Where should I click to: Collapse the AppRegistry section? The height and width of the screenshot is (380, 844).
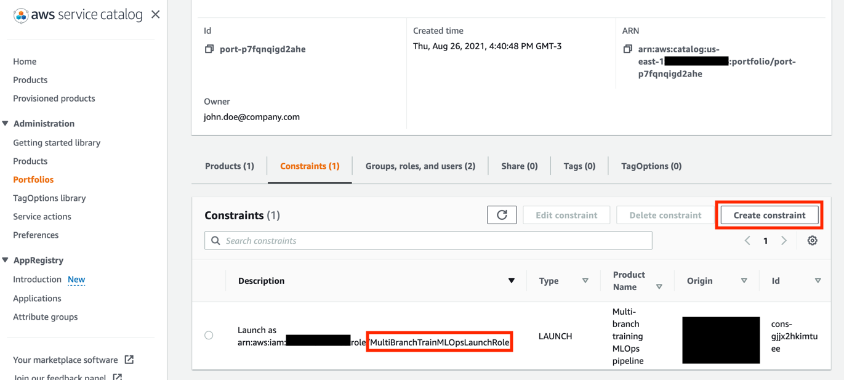coord(6,261)
